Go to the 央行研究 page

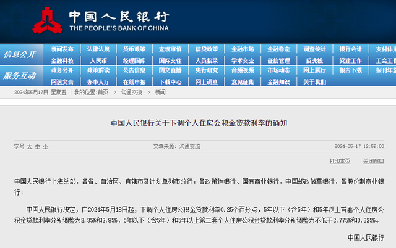(x=207, y=70)
